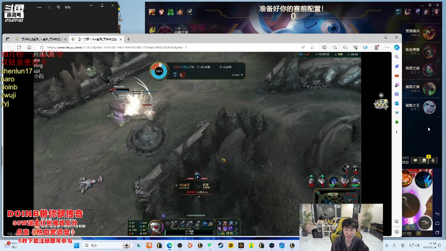
Task: Open Edge sidebar search icon
Action: (396, 57)
